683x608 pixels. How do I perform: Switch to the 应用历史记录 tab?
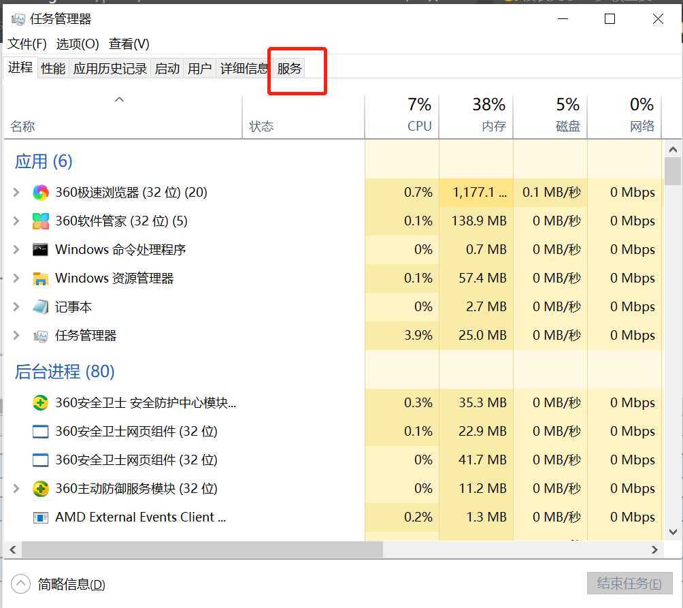pos(110,69)
